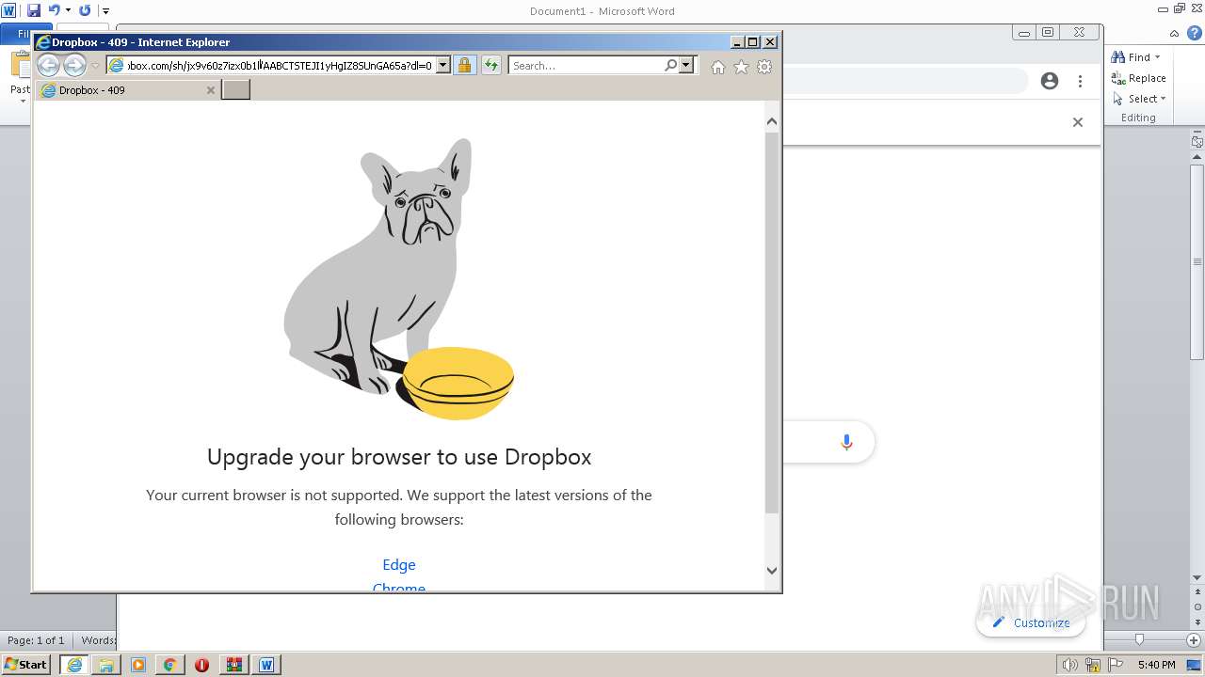Open Word Help question mark icon
Viewport: 1205px width, 677px height.
tap(1197, 33)
